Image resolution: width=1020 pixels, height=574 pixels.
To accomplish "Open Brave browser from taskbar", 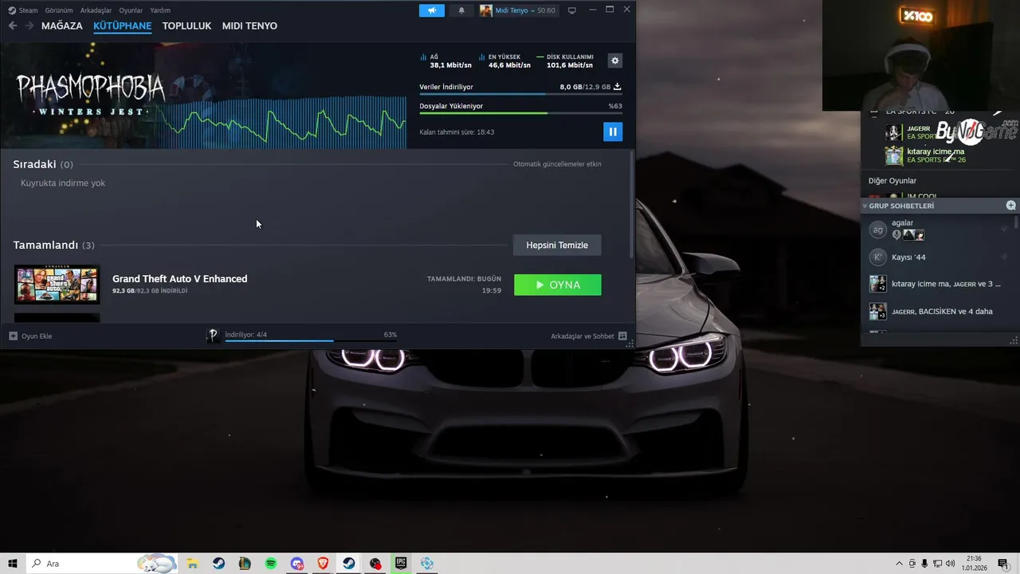I will pos(323,564).
